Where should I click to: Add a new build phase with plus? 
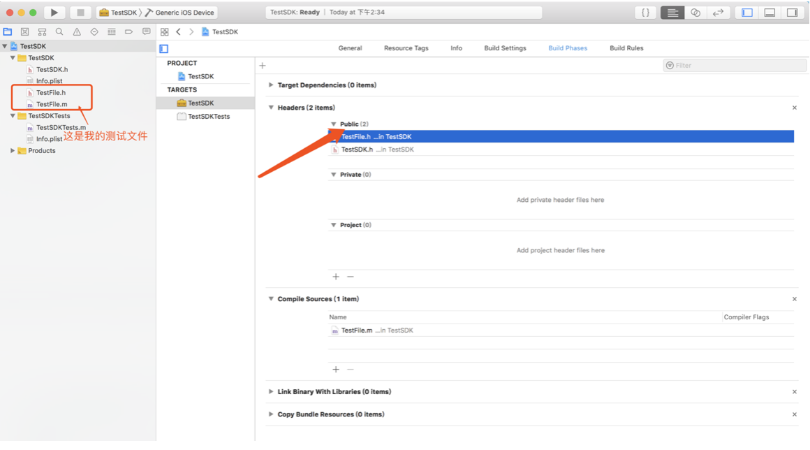[263, 66]
